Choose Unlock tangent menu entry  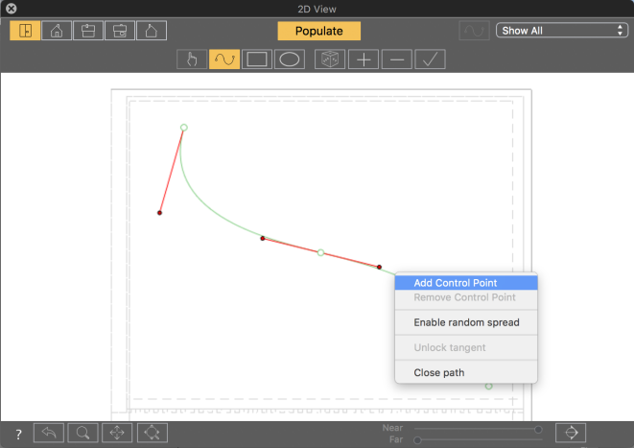click(x=466, y=347)
